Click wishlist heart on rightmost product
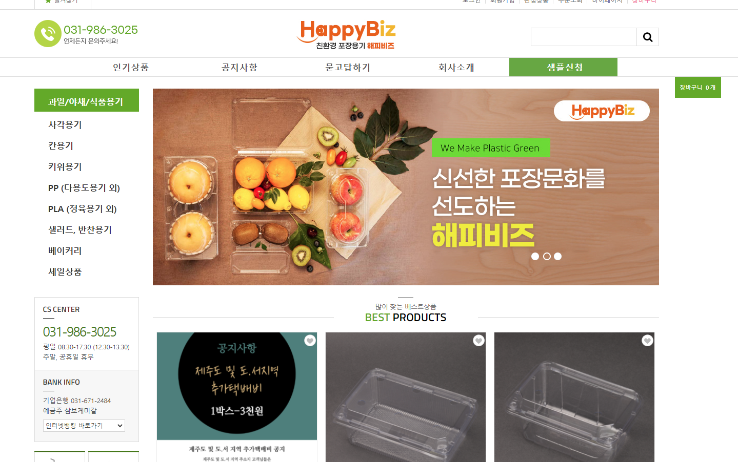 (647, 341)
